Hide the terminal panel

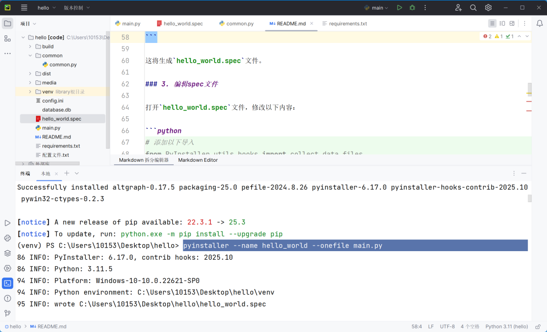tap(524, 173)
